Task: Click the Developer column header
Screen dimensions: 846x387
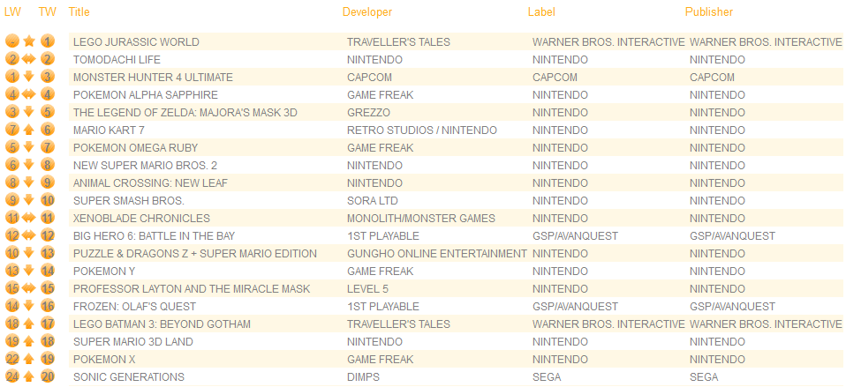Action: coord(367,11)
